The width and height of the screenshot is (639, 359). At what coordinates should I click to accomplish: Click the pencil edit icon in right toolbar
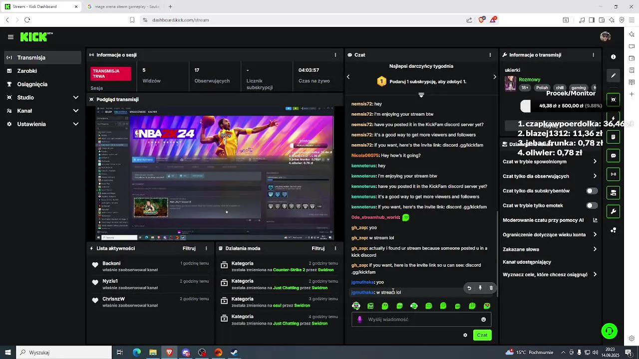613,76
